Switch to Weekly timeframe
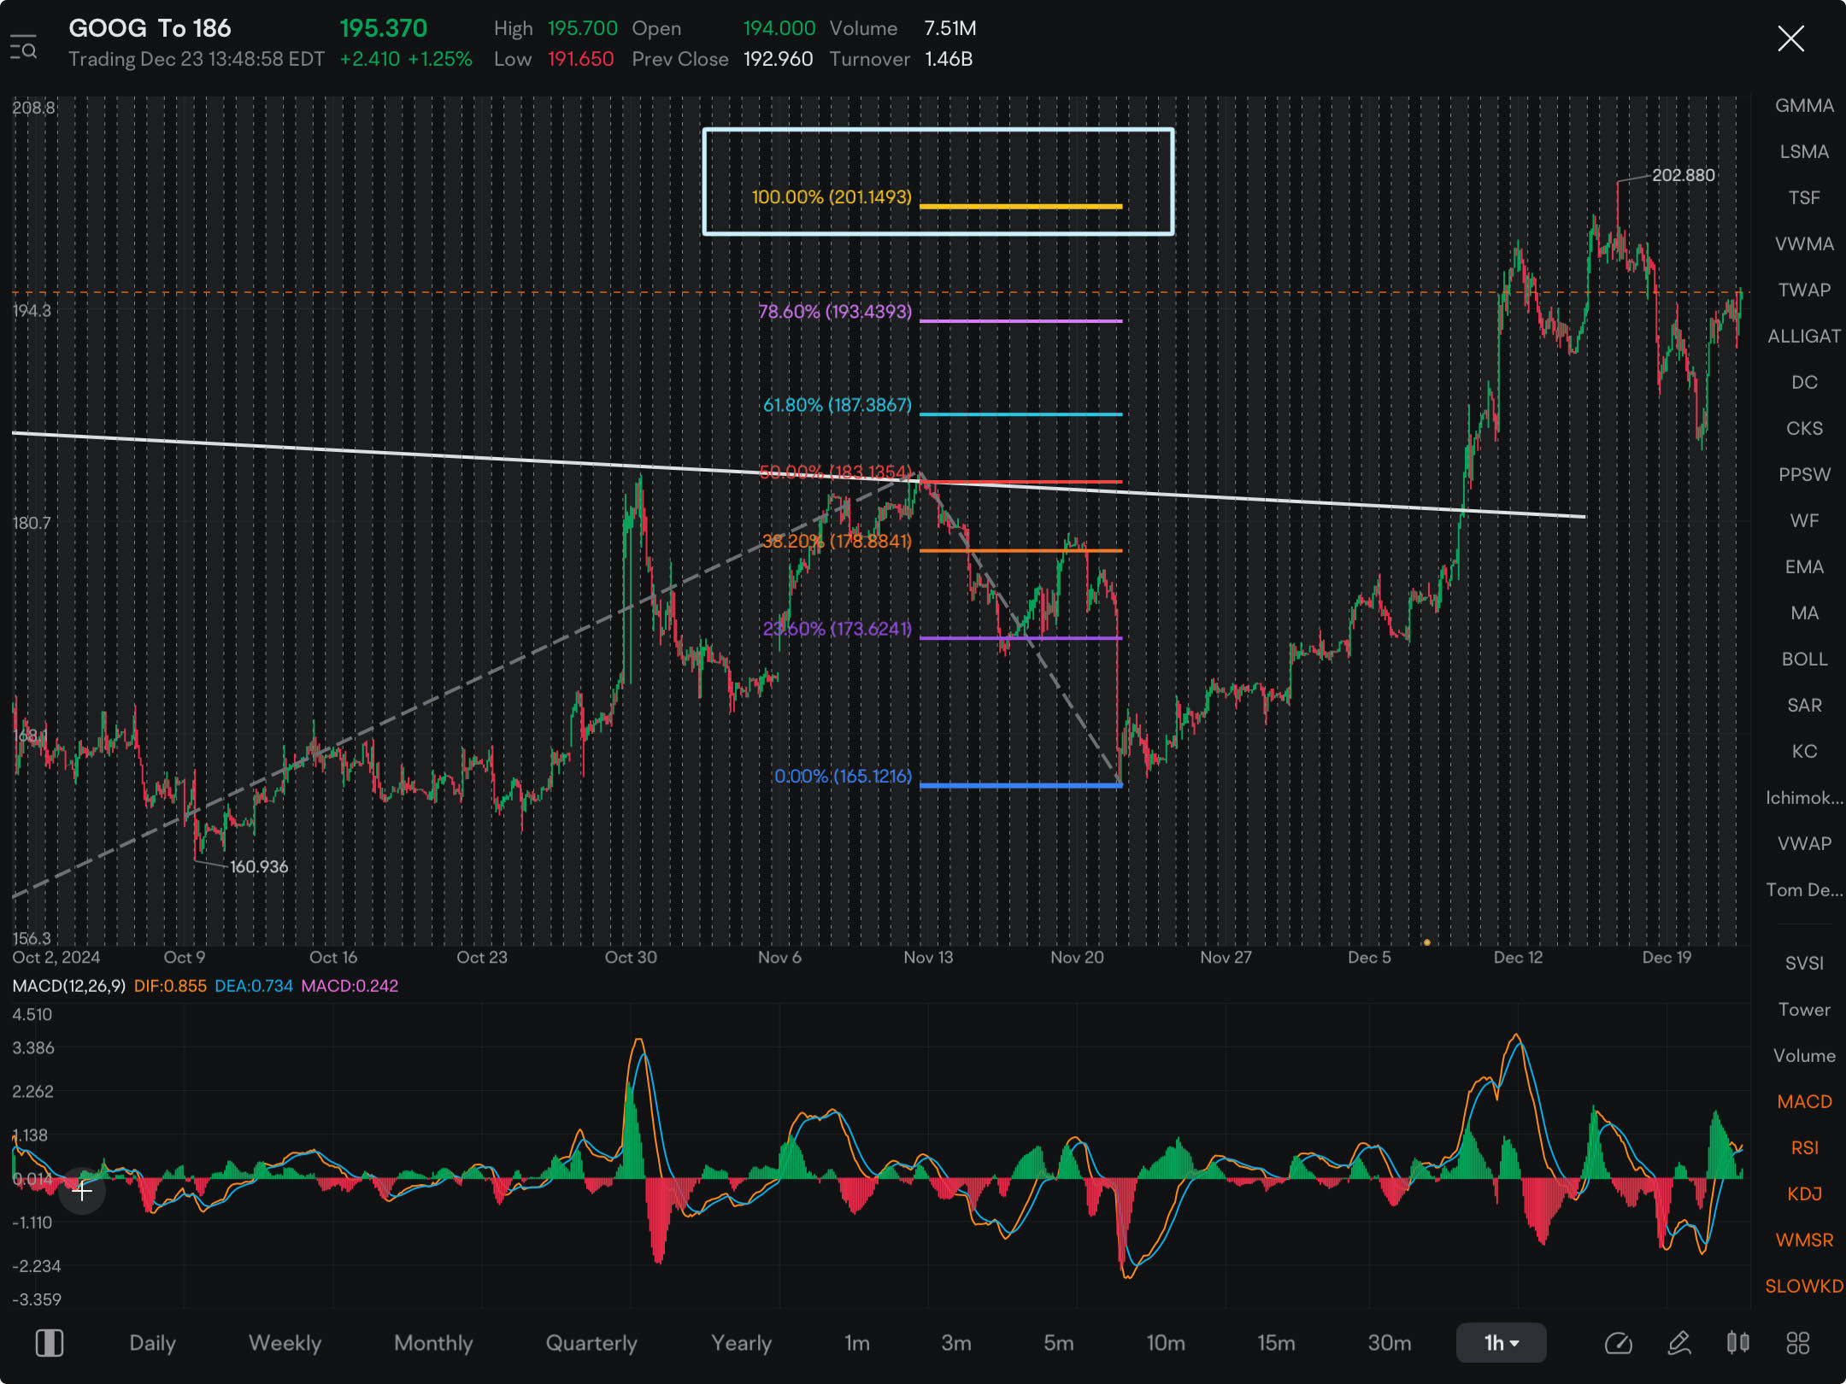 (x=285, y=1343)
